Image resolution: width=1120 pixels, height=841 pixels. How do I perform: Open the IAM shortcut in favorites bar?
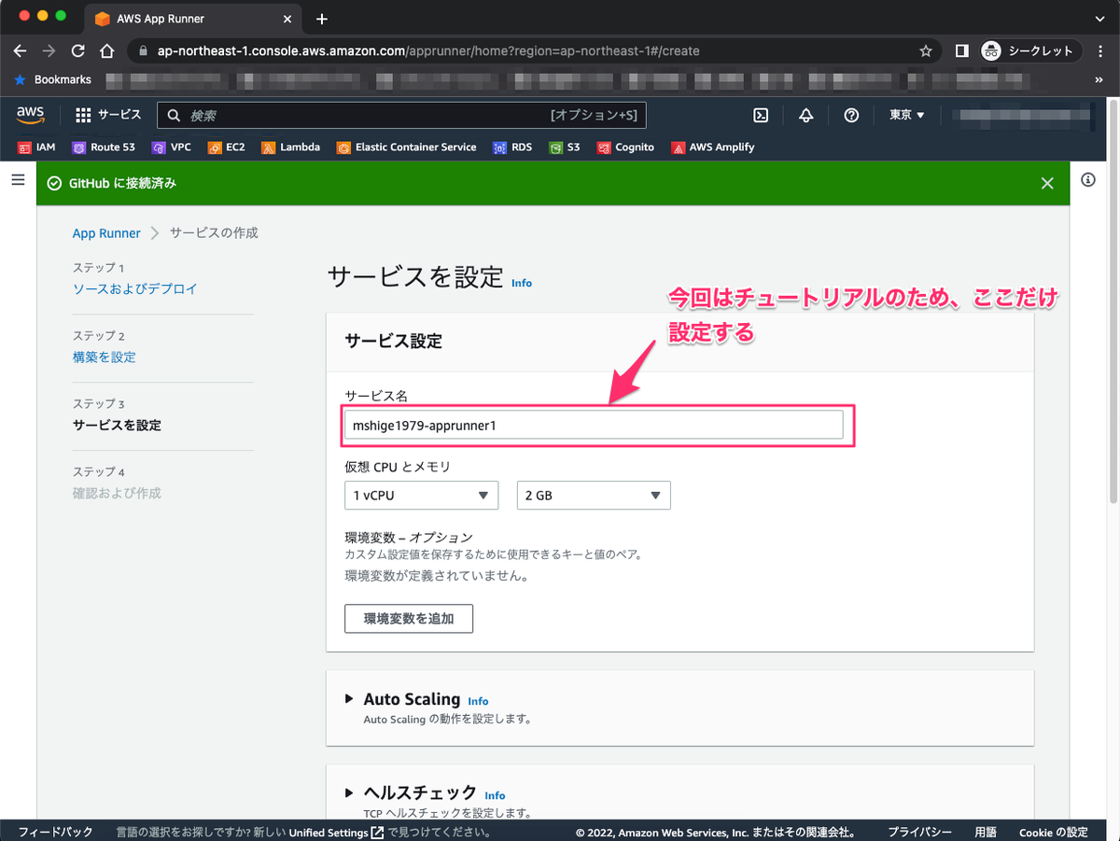[37, 147]
